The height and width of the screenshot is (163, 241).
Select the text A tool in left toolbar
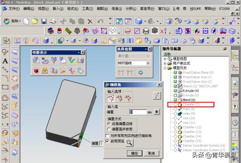click(5, 61)
